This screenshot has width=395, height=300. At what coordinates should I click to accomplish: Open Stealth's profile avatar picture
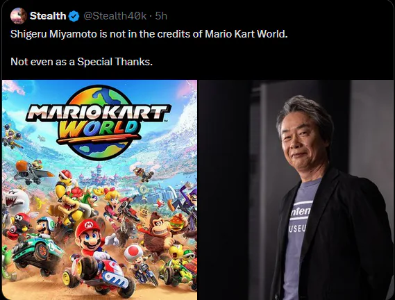[x=18, y=16]
